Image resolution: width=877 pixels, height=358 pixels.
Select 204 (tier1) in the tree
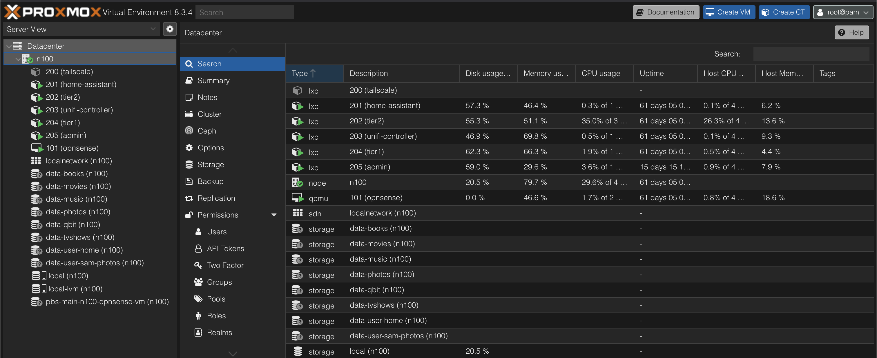(90, 123)
